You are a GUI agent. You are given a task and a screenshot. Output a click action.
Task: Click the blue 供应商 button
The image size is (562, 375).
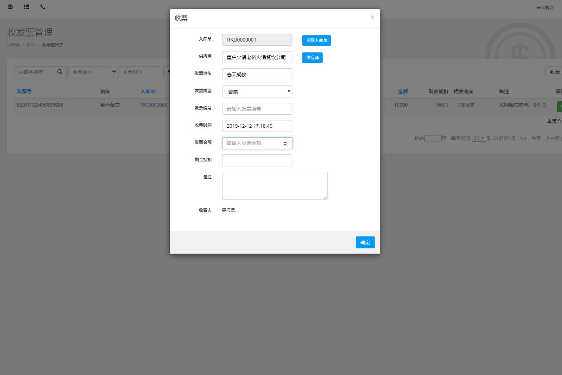312,58
